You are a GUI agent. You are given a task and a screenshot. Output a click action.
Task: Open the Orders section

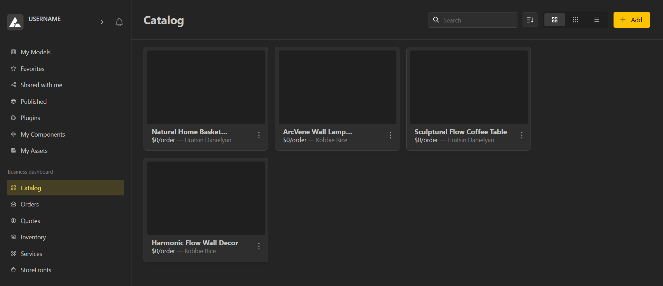pyautogui.click(x=29, y=204)
